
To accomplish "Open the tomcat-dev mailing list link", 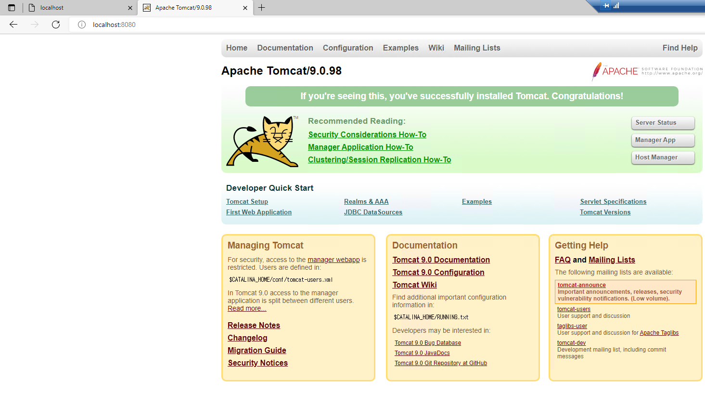I will 571,343.
